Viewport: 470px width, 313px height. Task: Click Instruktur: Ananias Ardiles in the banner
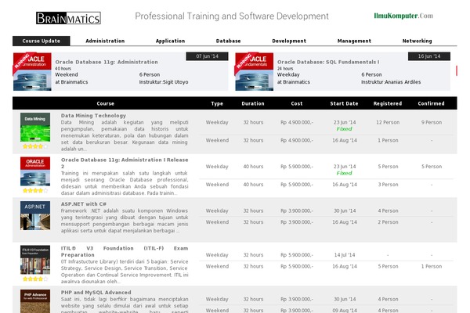coord(391,82)
